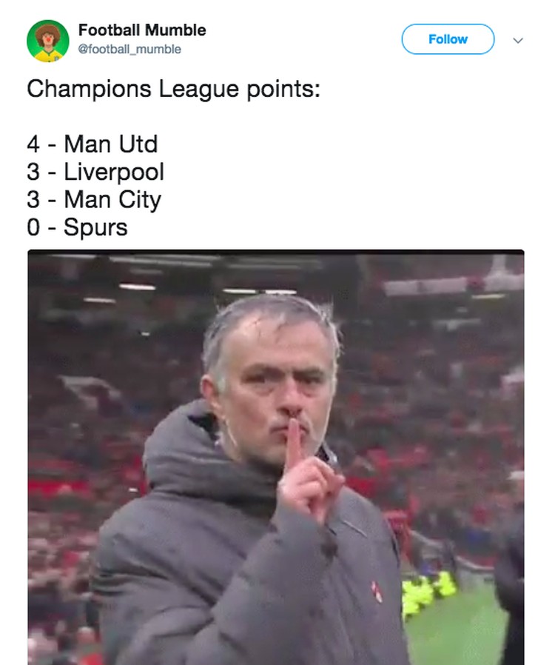The height and width of the screenshot is (665, 555).
Task: Select the '3 - Man City' line
Action: 94,199
